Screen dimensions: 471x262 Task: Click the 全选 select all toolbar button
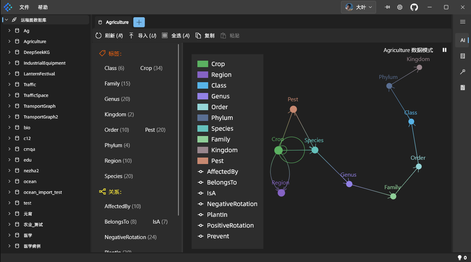coord(175,36)
